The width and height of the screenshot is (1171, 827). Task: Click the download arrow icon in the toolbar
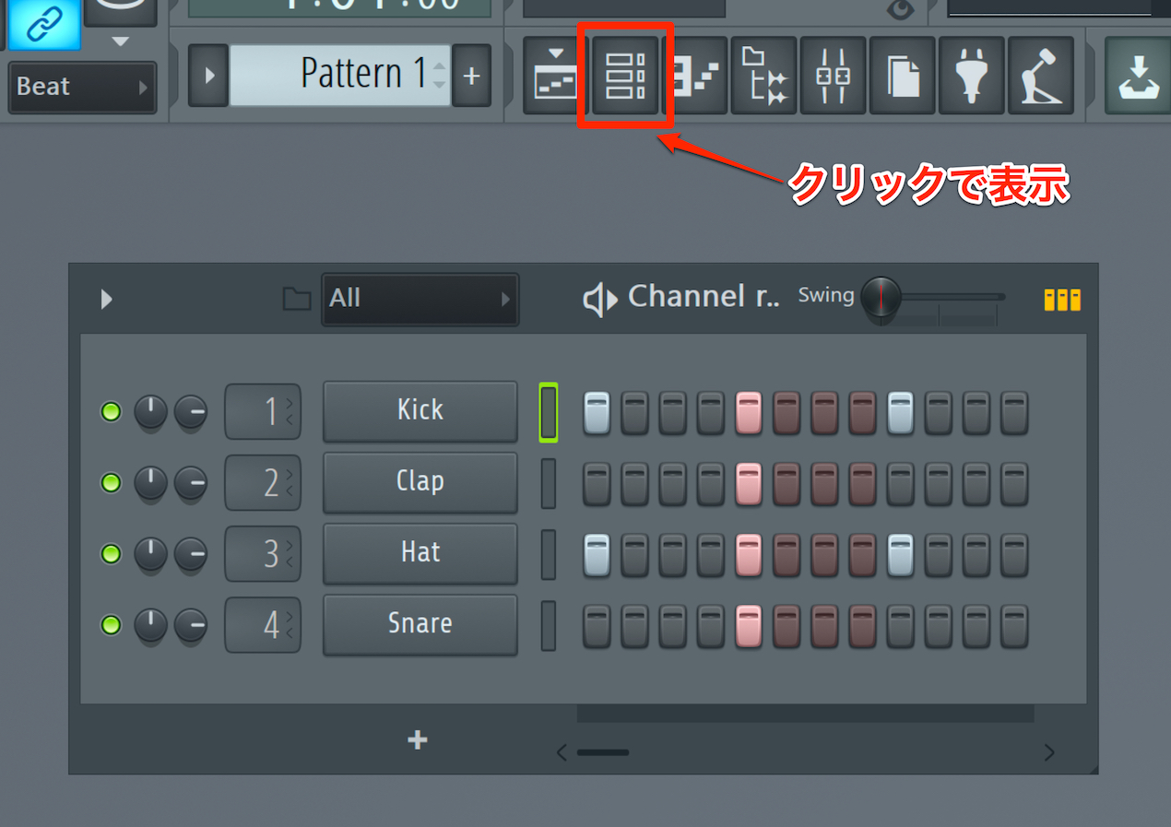(1138, 76)
